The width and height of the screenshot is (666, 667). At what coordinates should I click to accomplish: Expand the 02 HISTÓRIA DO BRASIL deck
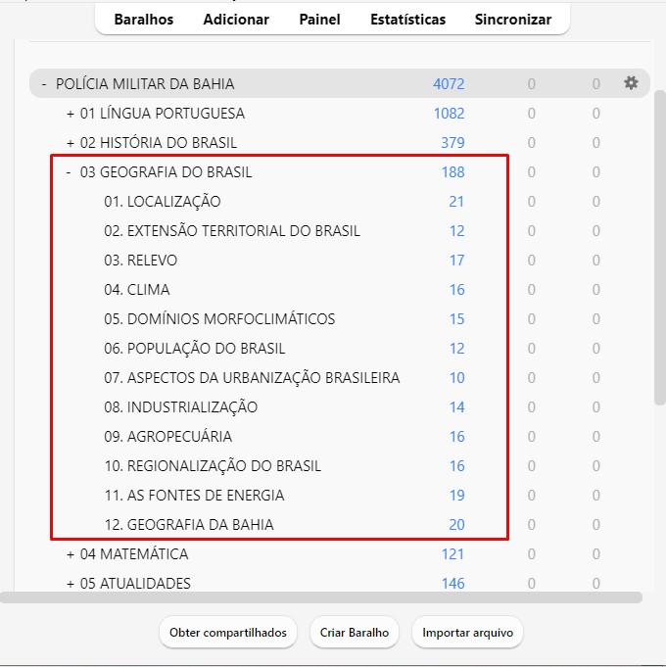(x=71, y=143)
